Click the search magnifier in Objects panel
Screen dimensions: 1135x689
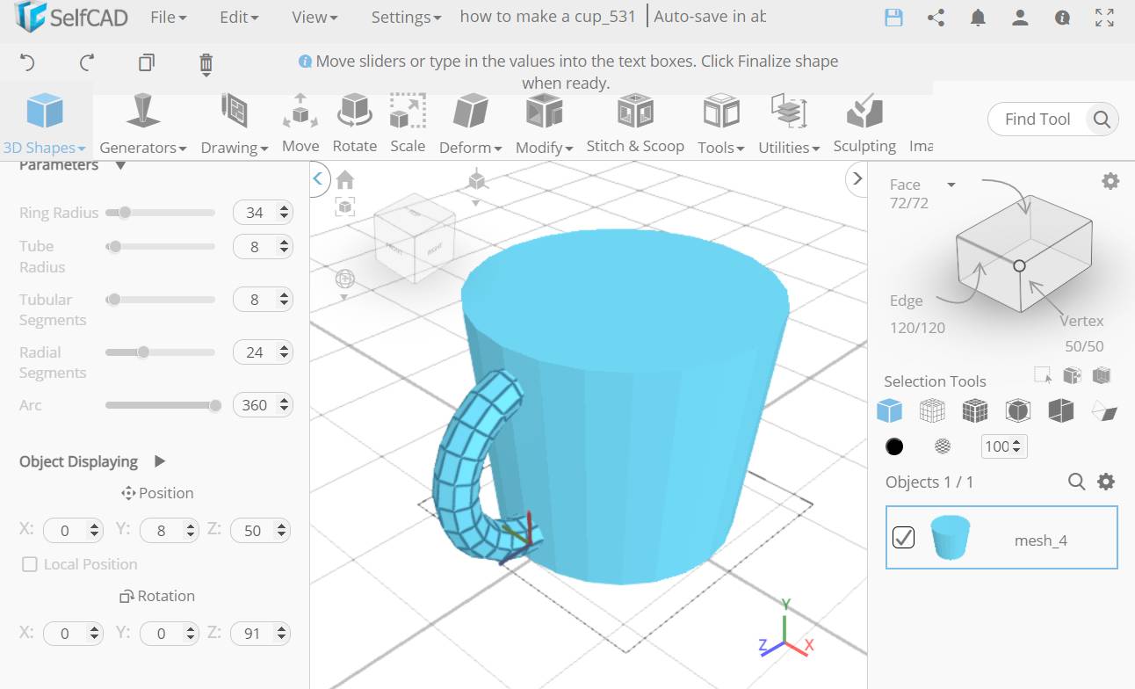[1076, 482]
